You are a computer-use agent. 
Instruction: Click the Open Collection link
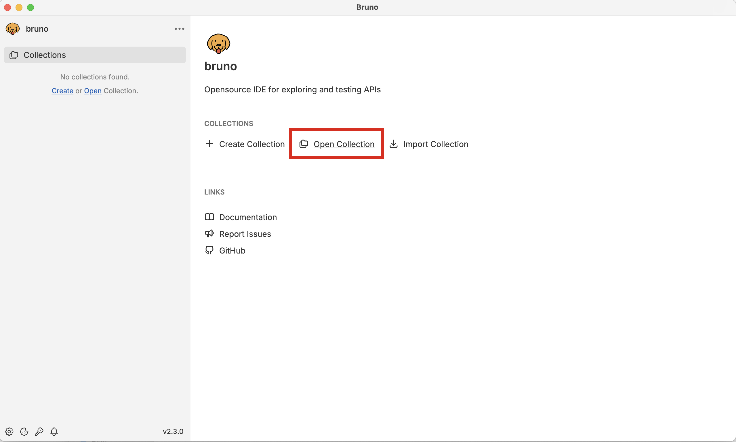click(x=344, y=144)
